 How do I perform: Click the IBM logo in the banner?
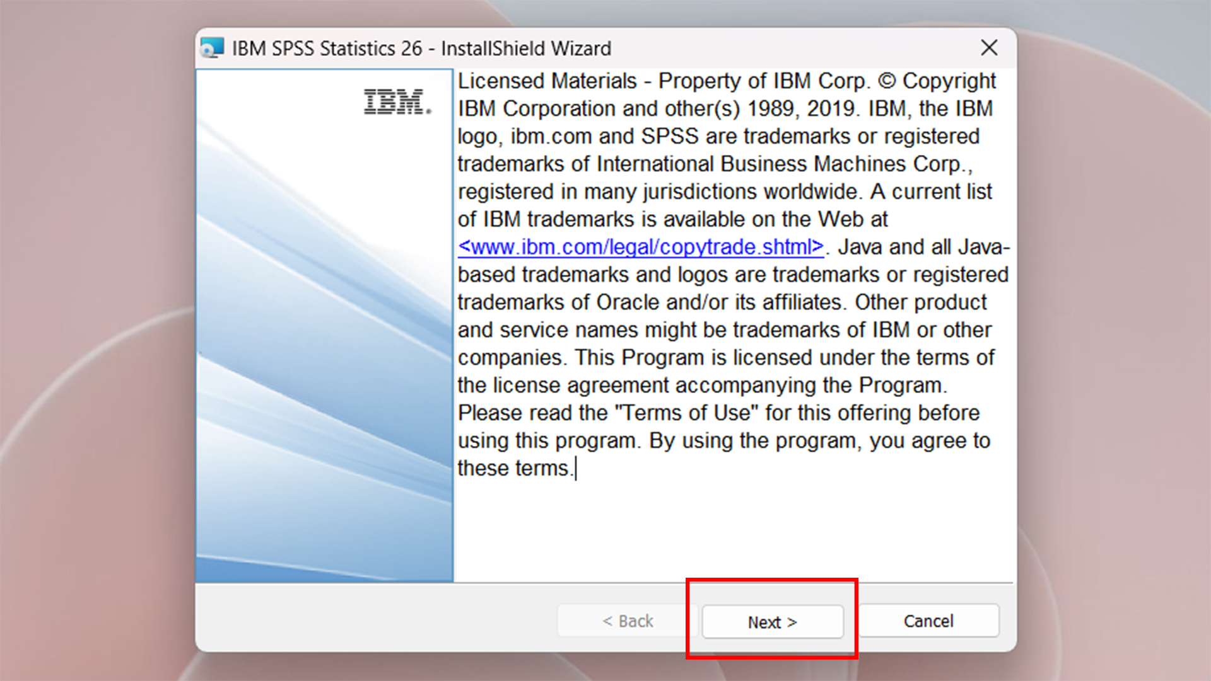tap(397, 101)
